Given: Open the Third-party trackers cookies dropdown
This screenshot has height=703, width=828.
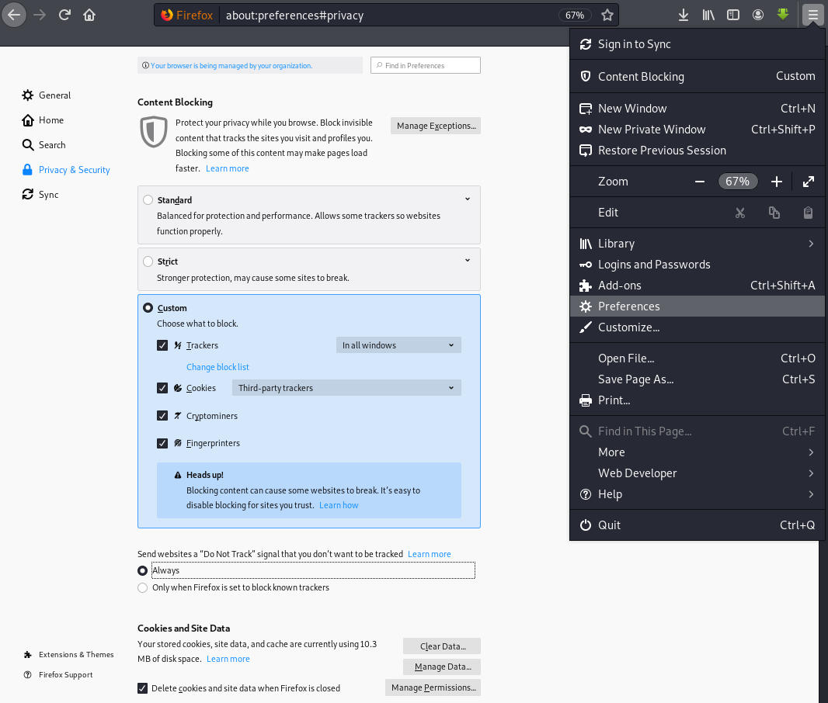Looking at the screenshot, I should coord(346,387).
